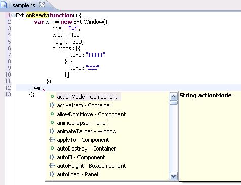Click the var keyword on line 2
The width and height of the screenshot is (241, 185).
coord(39,22)
